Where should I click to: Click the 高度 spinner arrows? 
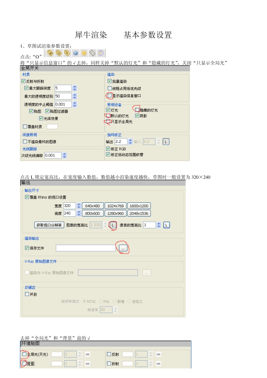click(x=79, y=213)
